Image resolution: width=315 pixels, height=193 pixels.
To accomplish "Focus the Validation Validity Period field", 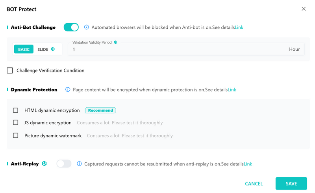I will pyautogui.click(x=186, y=49).
